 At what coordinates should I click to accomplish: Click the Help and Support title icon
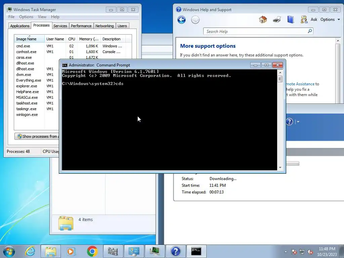click(x=179, y=9)
